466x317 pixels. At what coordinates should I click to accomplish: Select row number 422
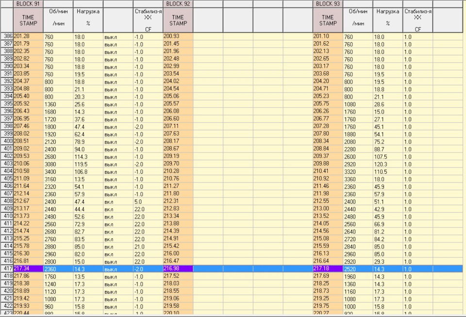7,306
